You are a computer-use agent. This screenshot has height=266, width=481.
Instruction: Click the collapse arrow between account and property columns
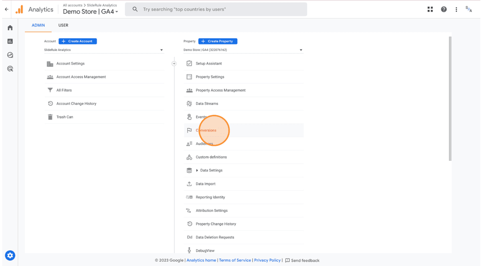174,63
